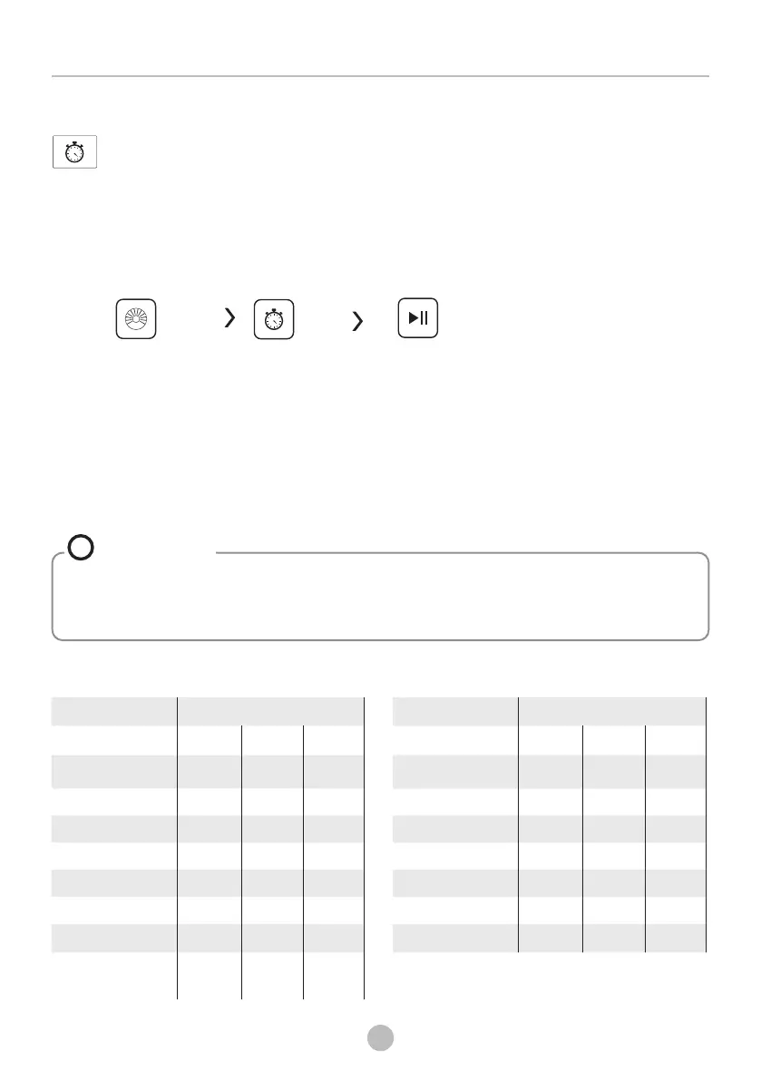
Task: Click the rounded stopwatch icon between the chevrons
Action: 274,319
